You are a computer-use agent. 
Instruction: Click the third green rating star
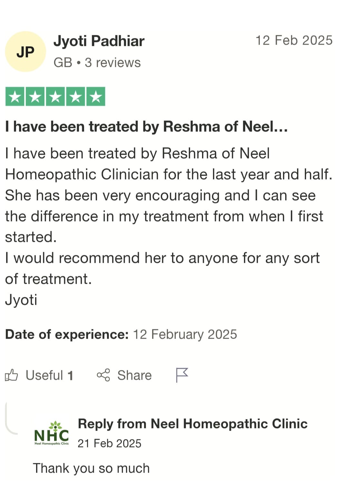point(55,97)
